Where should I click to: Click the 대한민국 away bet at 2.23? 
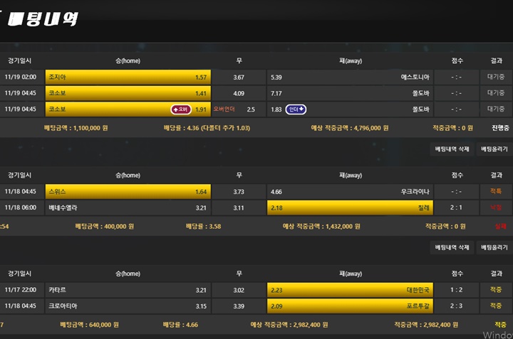[x=350, y=290]
